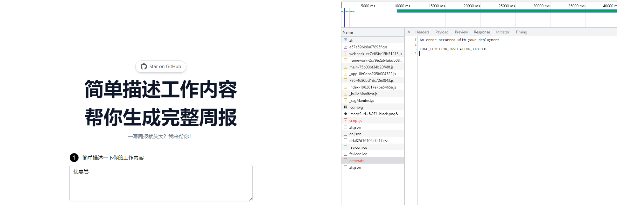
Task: Close the request details panel with the X
Action: (409, 32)
